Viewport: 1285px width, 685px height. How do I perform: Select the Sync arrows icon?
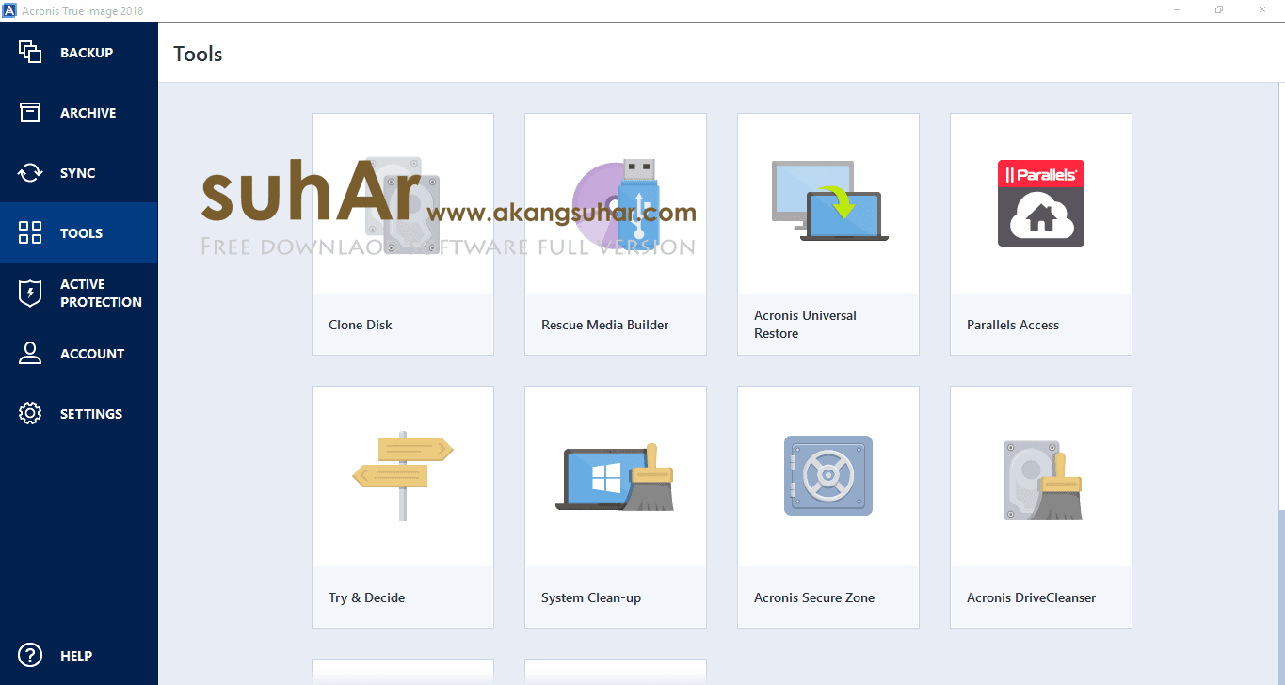[30, 173]
